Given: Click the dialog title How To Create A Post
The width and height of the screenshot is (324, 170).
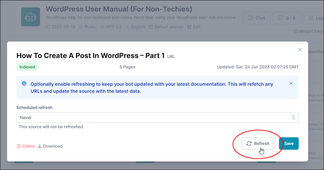Looking at the screenshot, I should (90, 55).
